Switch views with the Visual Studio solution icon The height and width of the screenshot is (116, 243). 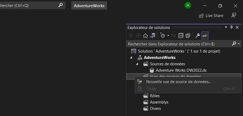tap(152, 36)
